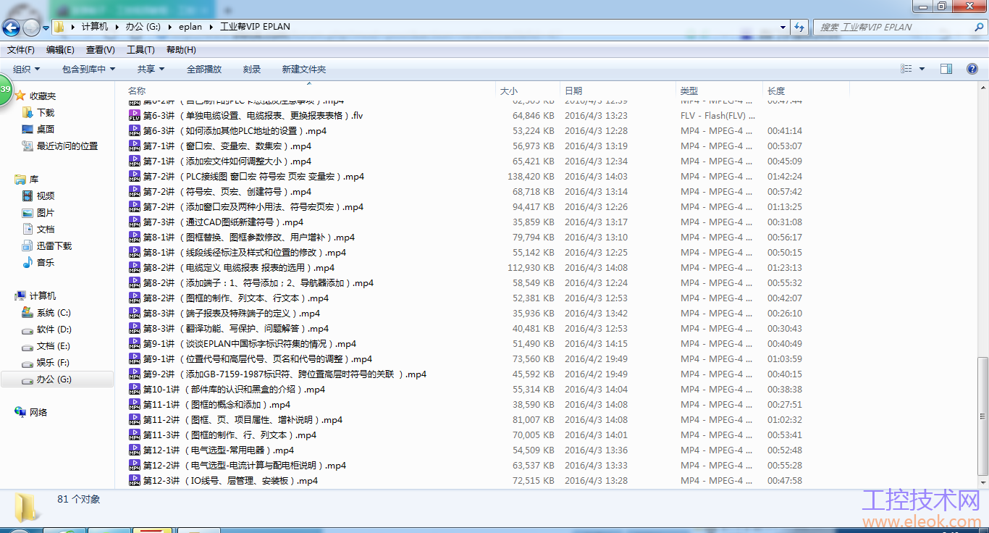This screenshot has width=989, height=533.
Task: Open the 共享 dropdown
Action: pyautogui.click(x=151, y=69)
